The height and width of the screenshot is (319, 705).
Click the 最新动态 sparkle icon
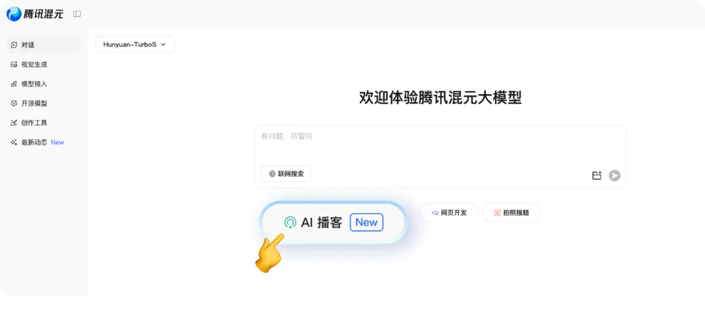(14, 142)
